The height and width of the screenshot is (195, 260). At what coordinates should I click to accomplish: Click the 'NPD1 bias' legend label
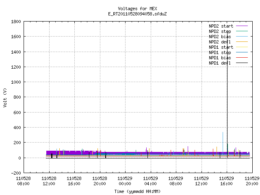[x=220, y=58]
